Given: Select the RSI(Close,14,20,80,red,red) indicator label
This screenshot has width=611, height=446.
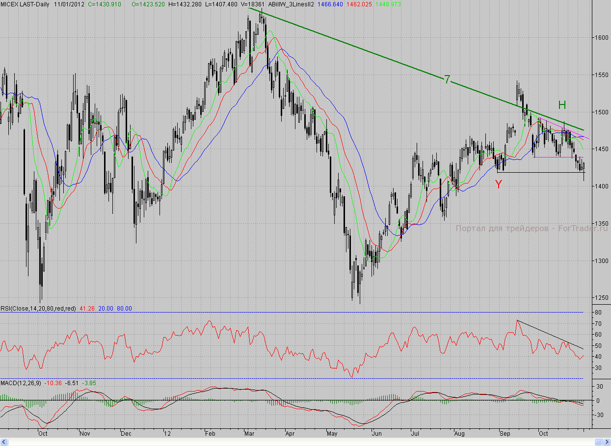Looking at the screenshot, I should coord(38,309).
